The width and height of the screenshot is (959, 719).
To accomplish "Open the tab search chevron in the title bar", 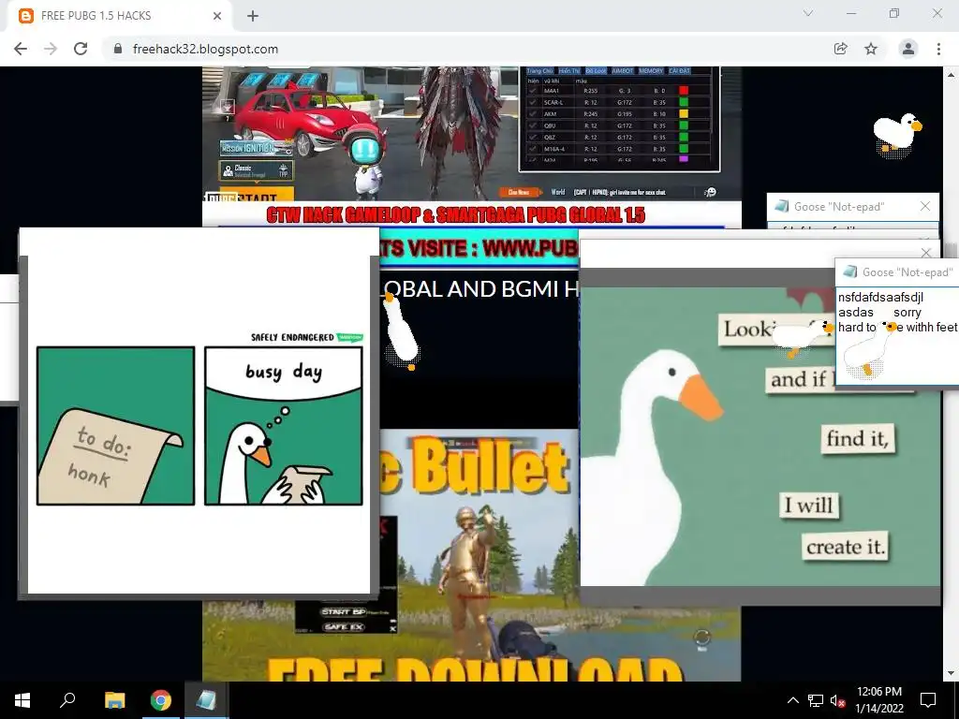I will [808, 13].
